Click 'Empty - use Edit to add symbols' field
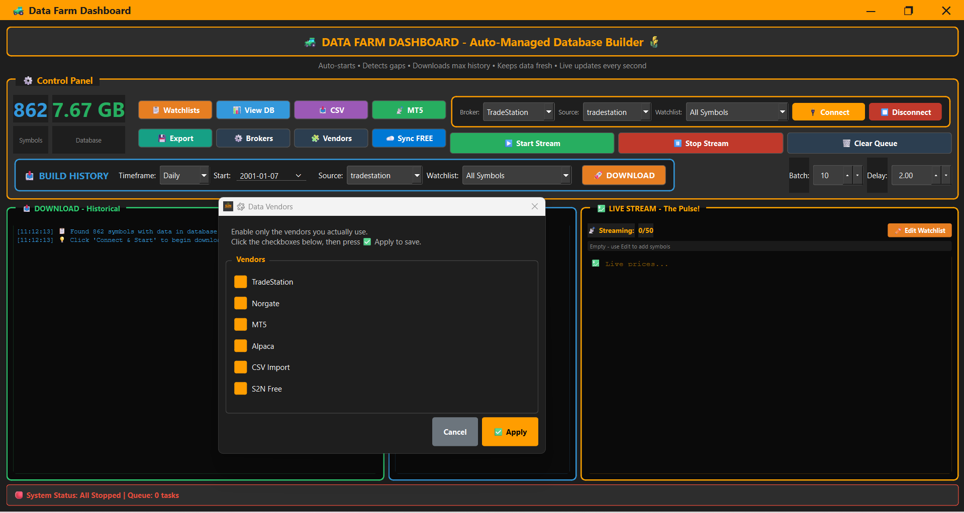 [769, 246]
